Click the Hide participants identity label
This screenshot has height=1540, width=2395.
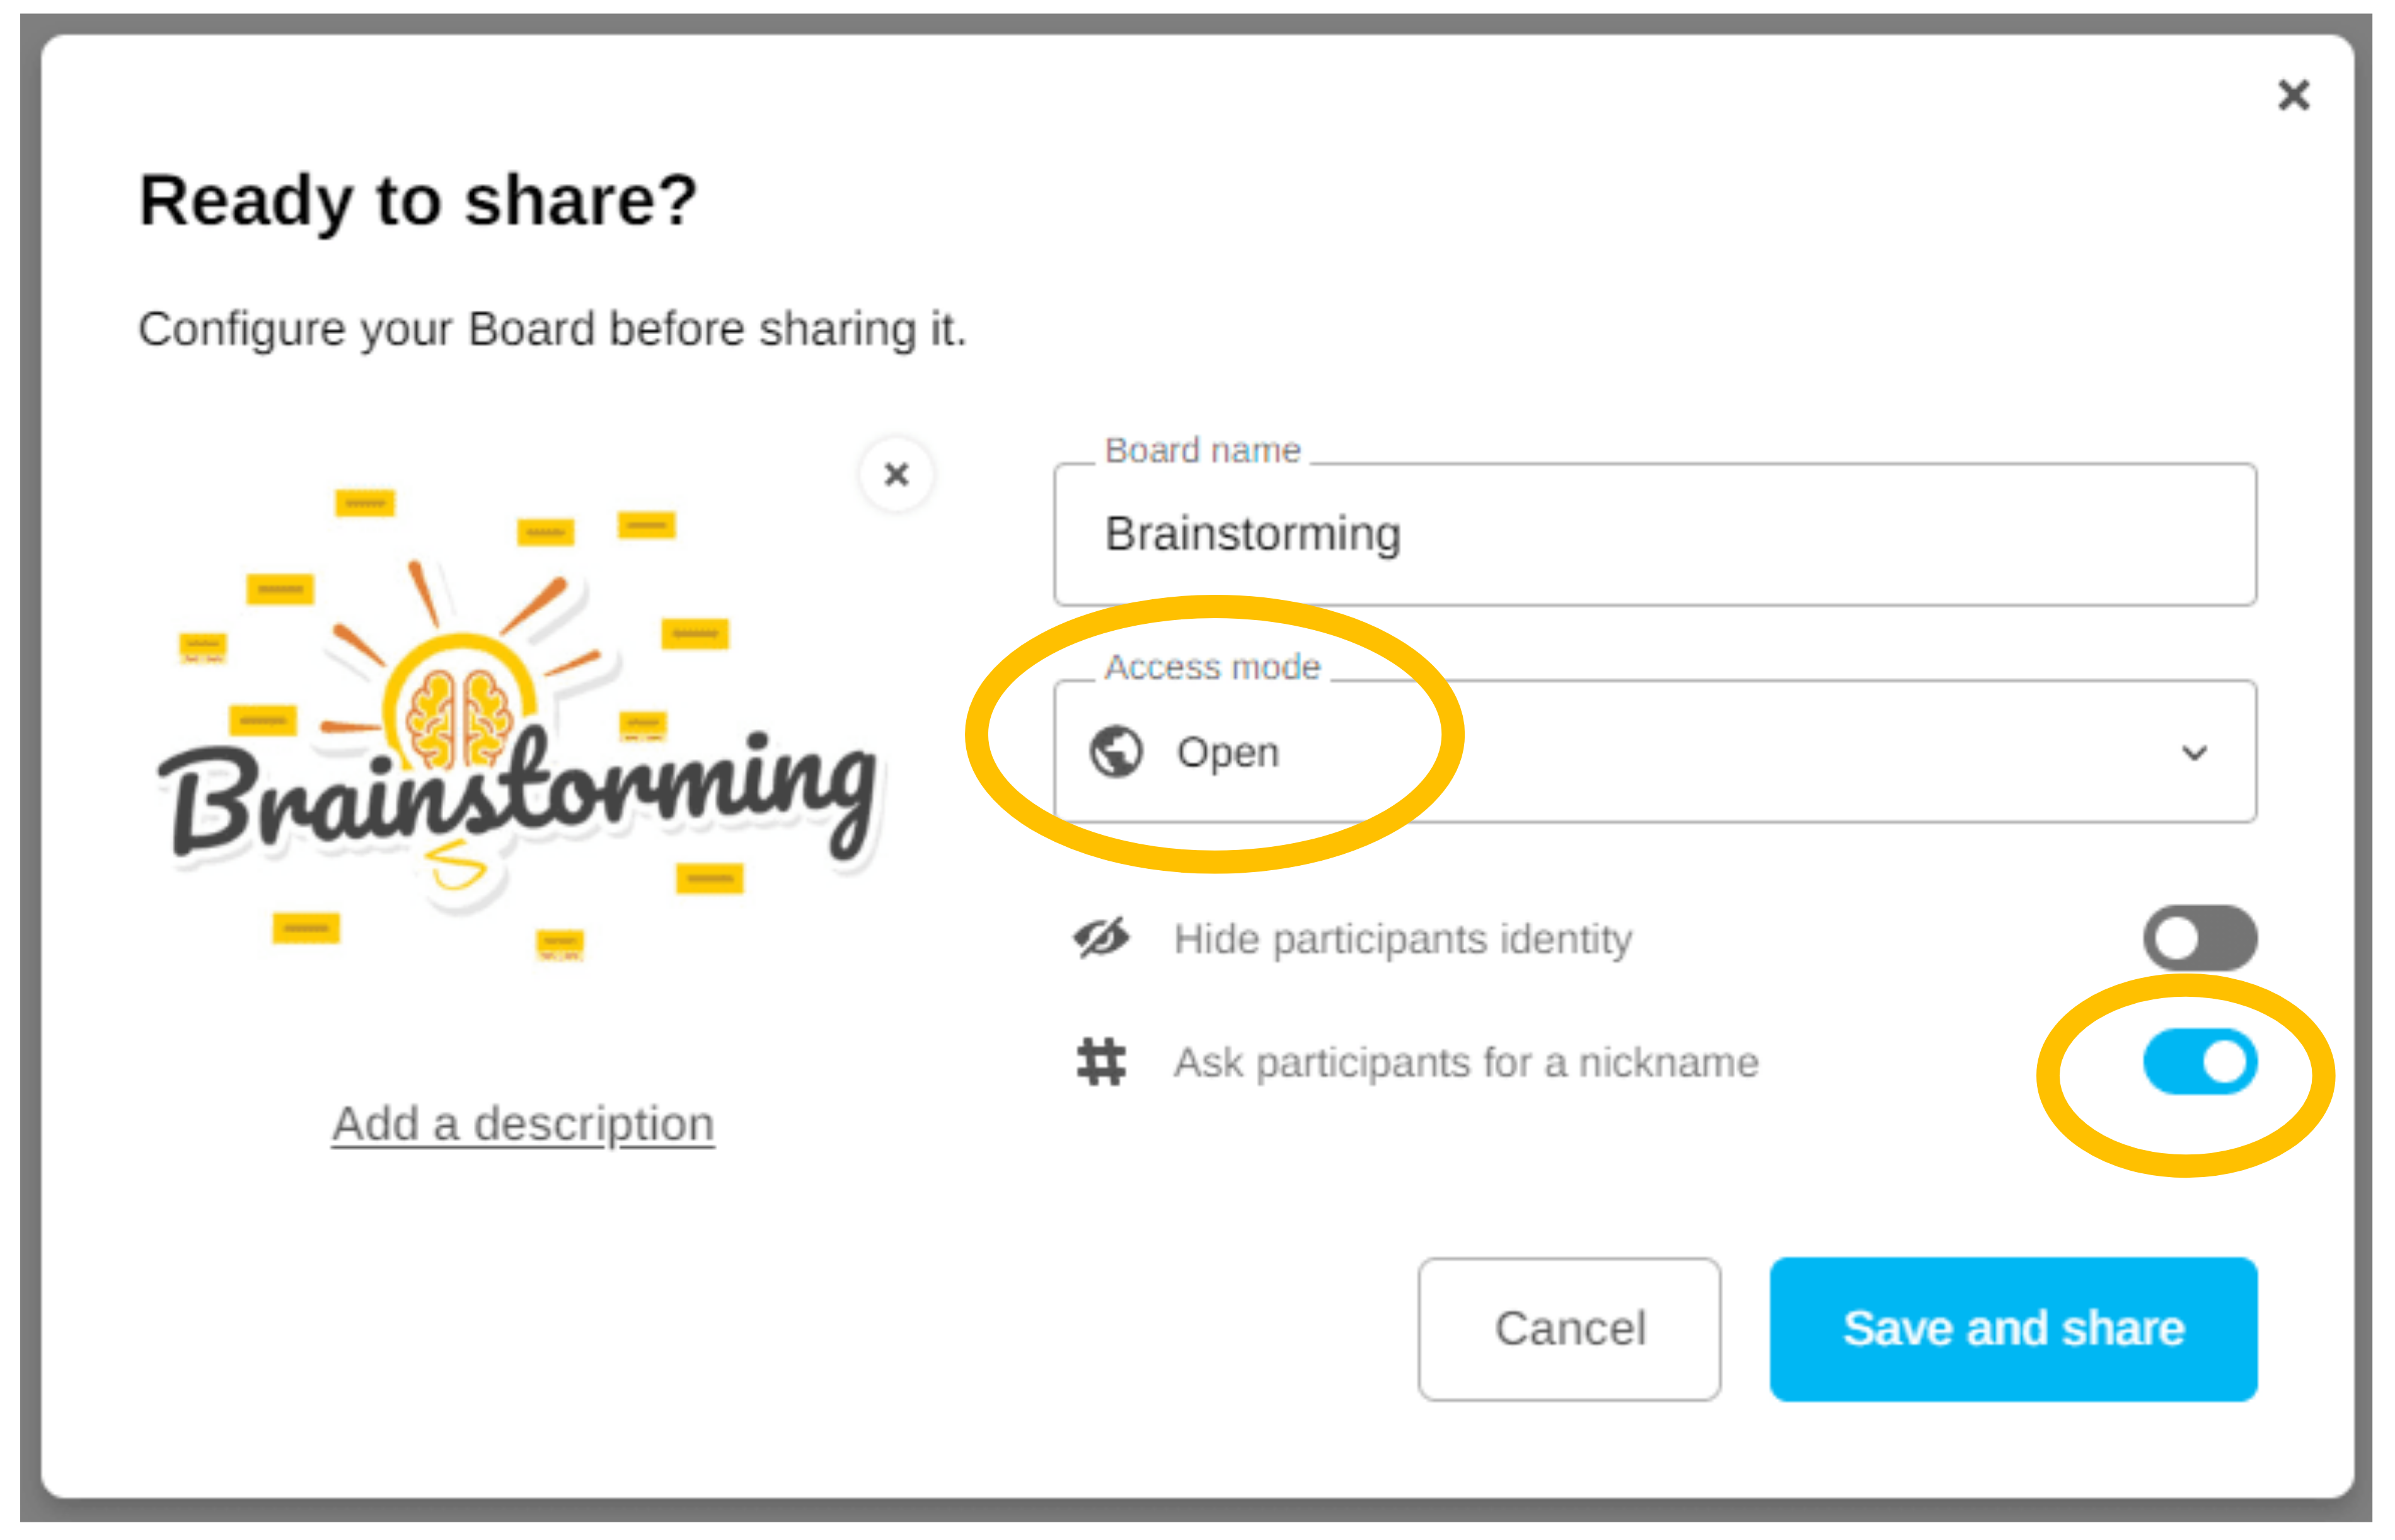(1402, 939)
